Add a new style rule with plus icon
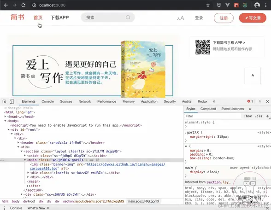This screenshot has width=271, height=210. tap(267, 116)
